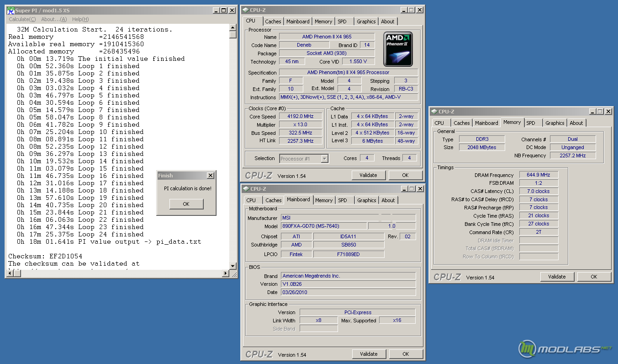The height and width of the screenshot is (364, 618).
Task: Click the Core VID value 1.550 V
Action: point(359,61)
